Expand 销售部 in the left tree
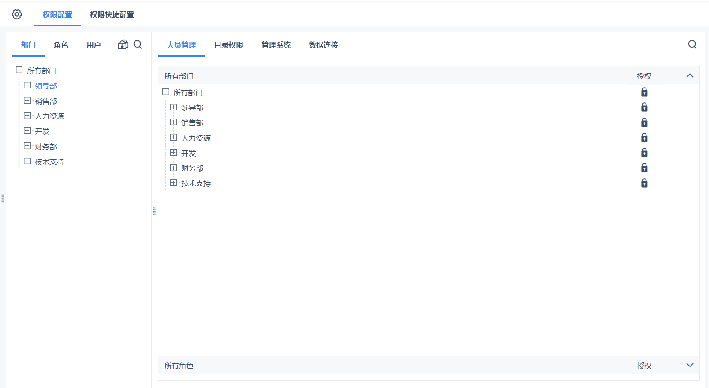 (x=27, y=101)
